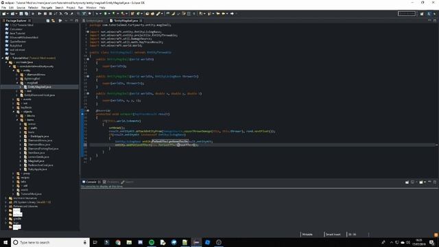
Task: Select EntityMagiball.java in Package Explorer
Action: 39,87
